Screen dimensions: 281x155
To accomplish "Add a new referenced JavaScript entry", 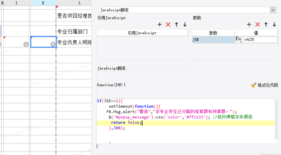I will click(x=159, y=24).
